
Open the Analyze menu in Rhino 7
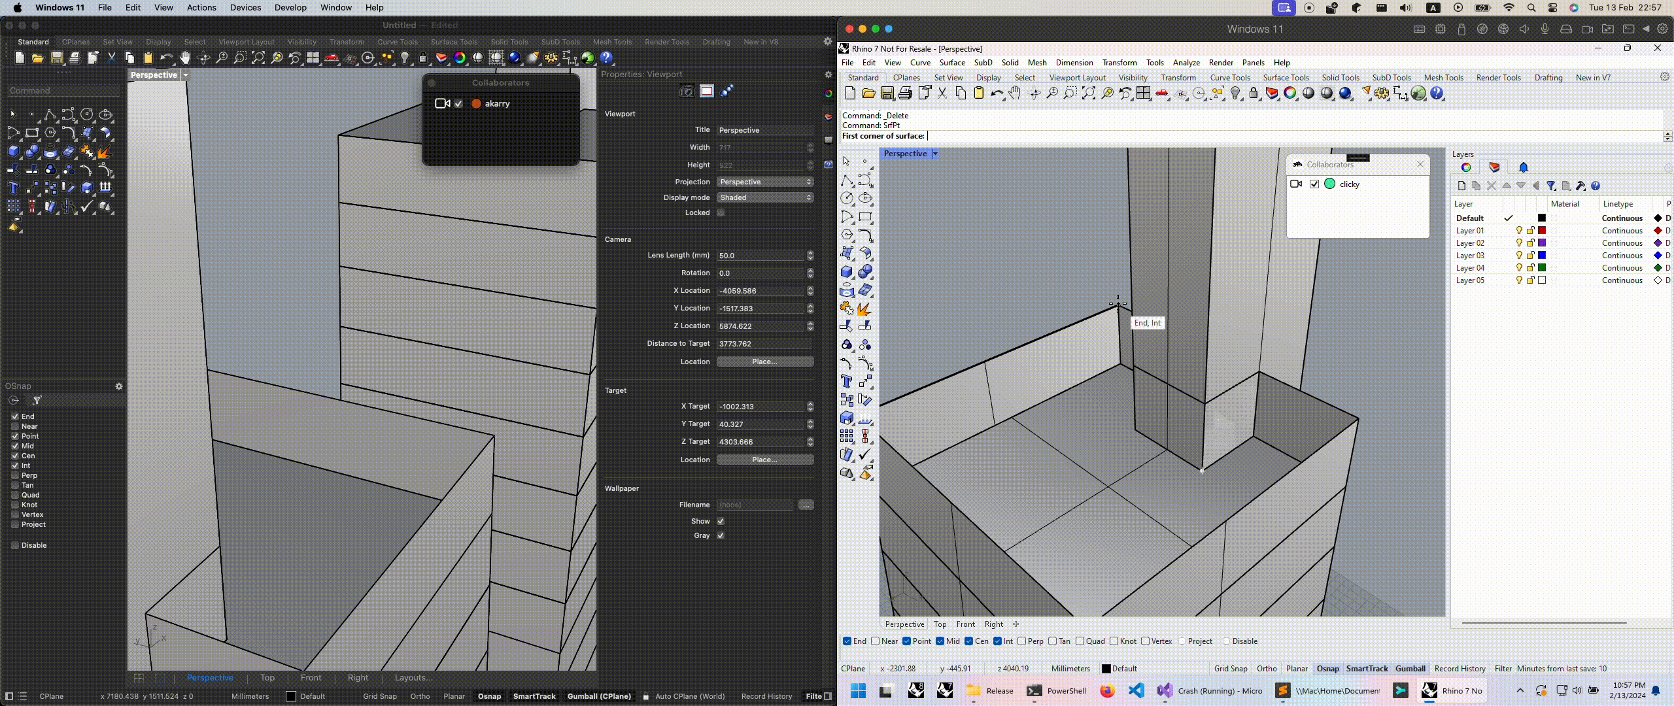(x=1186, y=63)
